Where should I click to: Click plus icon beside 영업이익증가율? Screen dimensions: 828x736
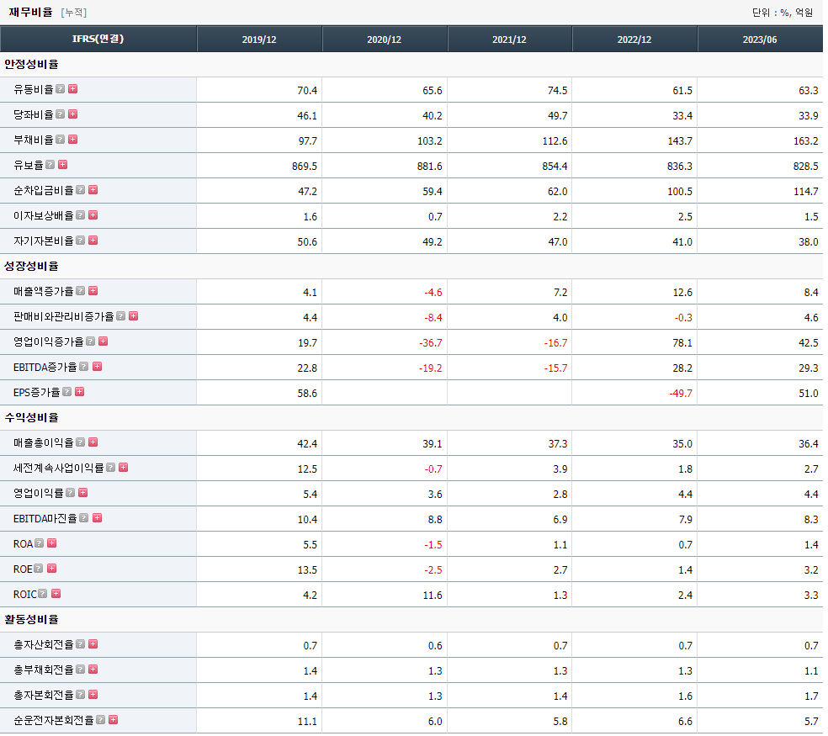point(103,341)
